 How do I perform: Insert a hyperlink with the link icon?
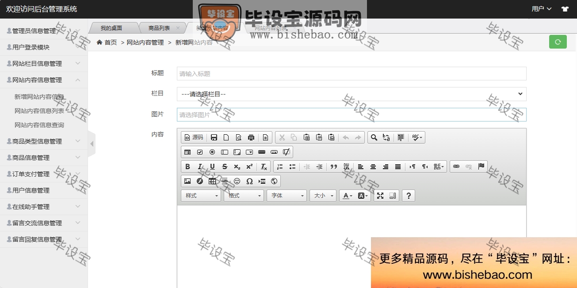456,167
